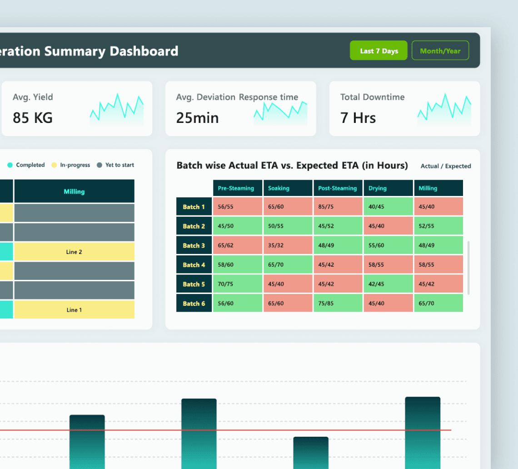Image resolution: width=518 pixels, height=469 pixels.
Task: Toggle the Completed legend dot
Action: click(10, 165)
